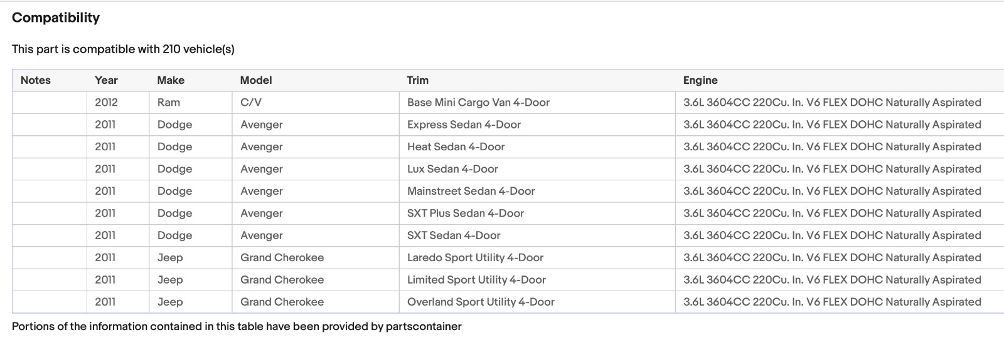Click the Trim column header
Viewport: 1004px width, 340px height.
(x=418, y=80)
